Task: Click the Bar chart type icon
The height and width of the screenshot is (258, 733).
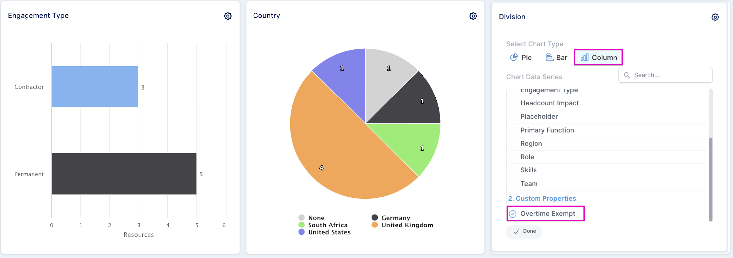Action: [550, 58]
